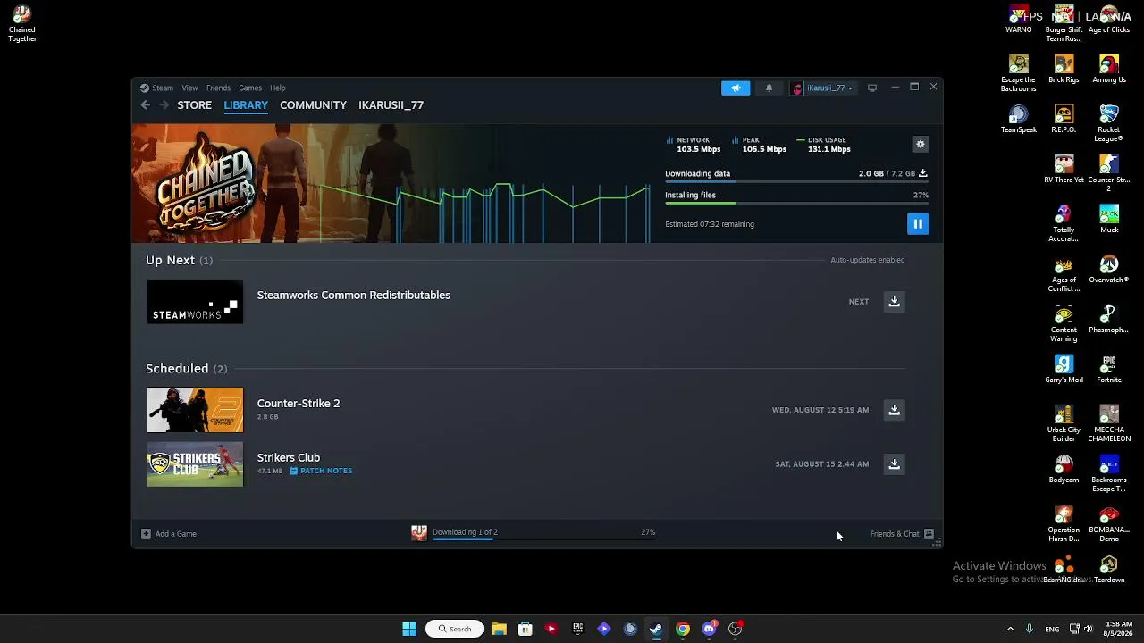Screen dimensions: 1144x643
Task: Click the Counter-Strike 2 title in Scheduled
Action: pos(299,404)
